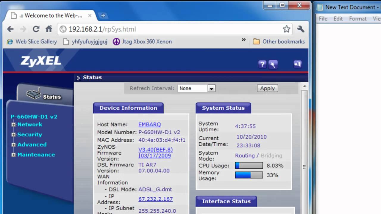
Task: Open the Refresh Interval dropdown
Action: point(196,88)
